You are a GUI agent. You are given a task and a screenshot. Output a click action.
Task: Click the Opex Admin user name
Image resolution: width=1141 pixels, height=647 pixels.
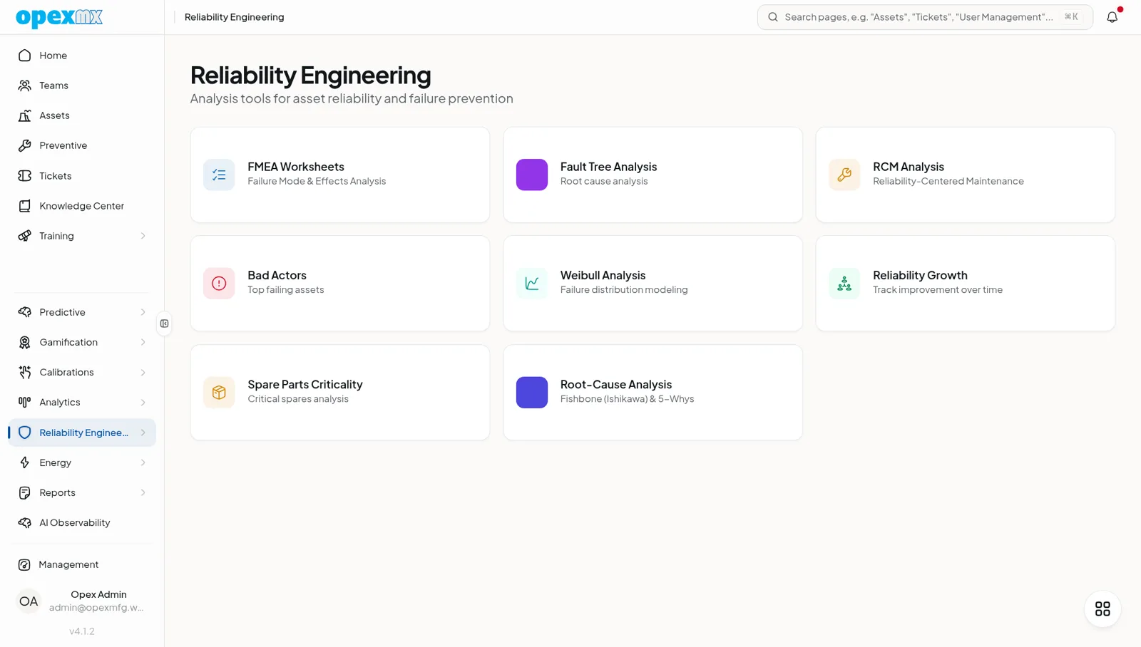click(x=98, y=594)
